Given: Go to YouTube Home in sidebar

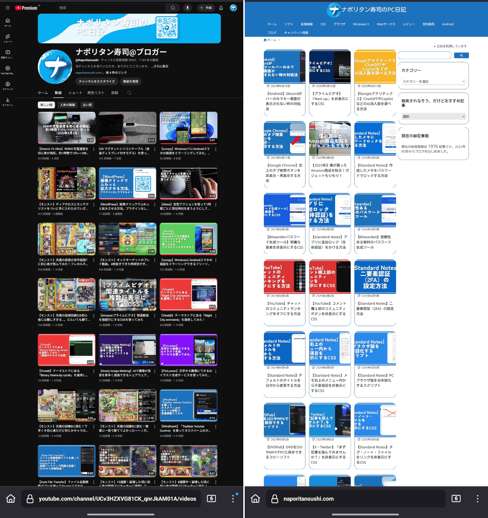Looking at the screenshot, I should coord(8,23).
